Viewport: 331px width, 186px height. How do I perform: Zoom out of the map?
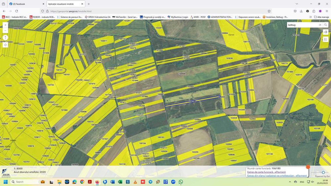pyautogui.click(x=5, y=30)
